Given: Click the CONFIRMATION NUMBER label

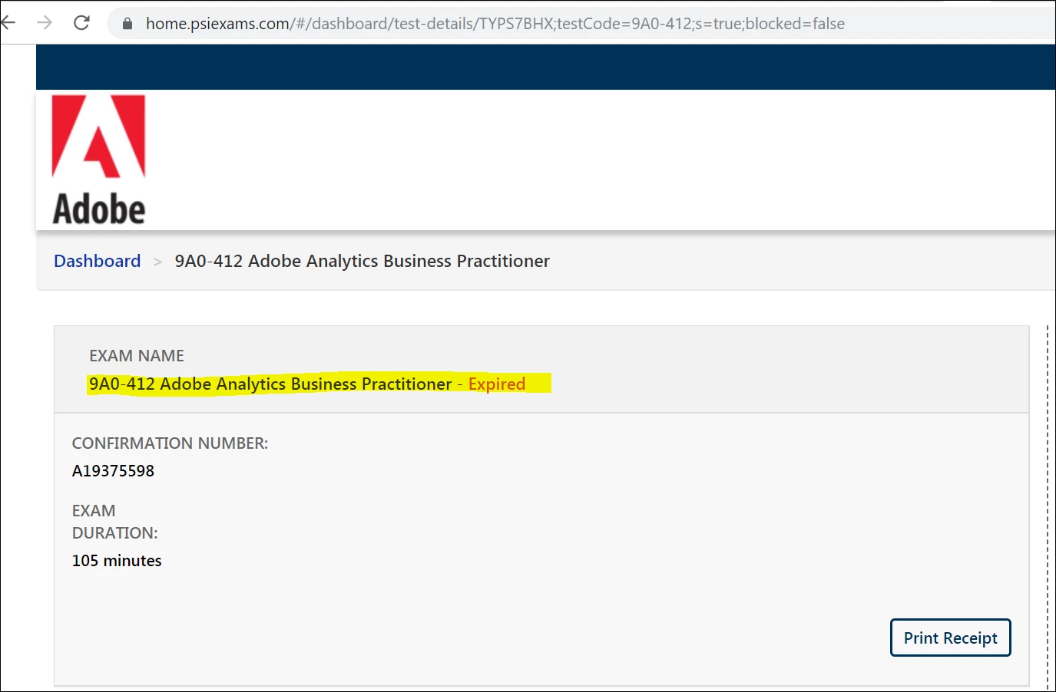Looking at the screenshot, I should [170, 443].
